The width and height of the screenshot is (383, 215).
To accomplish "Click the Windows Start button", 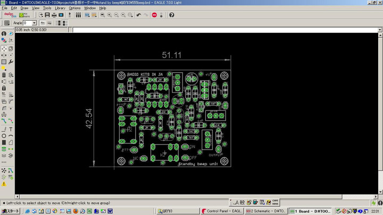I will tap(10, 211).
